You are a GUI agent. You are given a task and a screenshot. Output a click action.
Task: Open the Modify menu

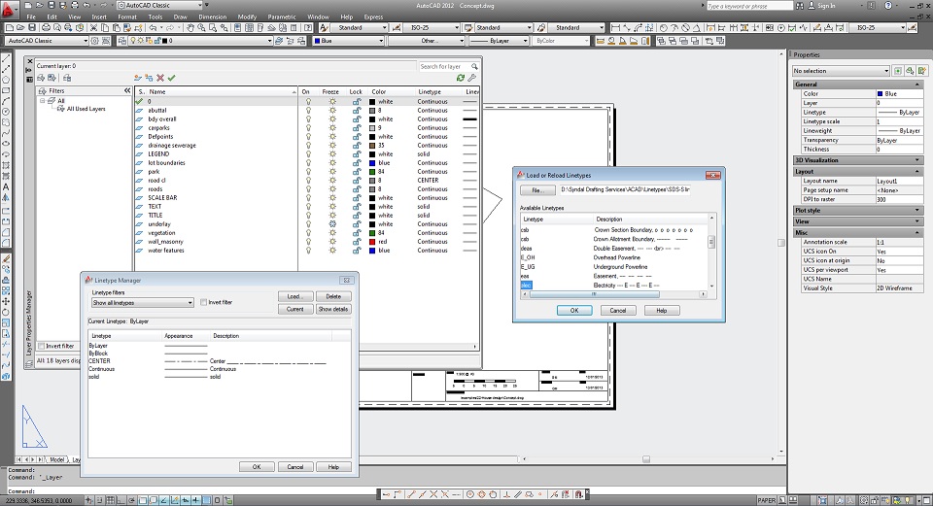click(247, 17)
